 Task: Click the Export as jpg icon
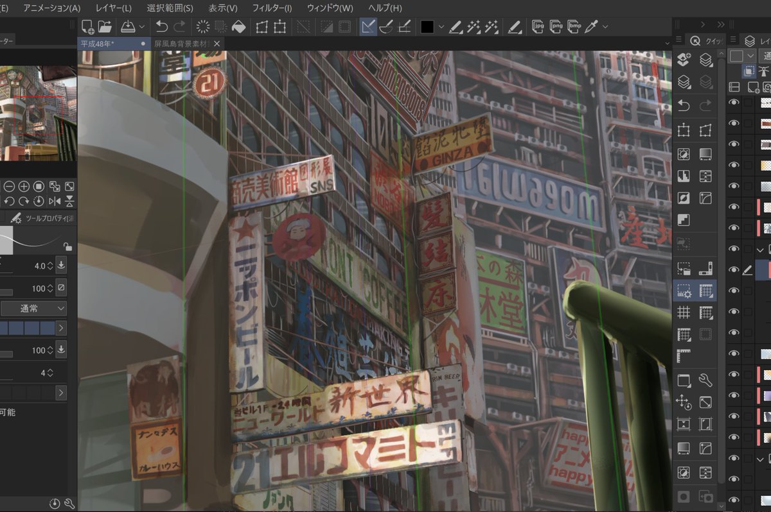click(538, 27)
